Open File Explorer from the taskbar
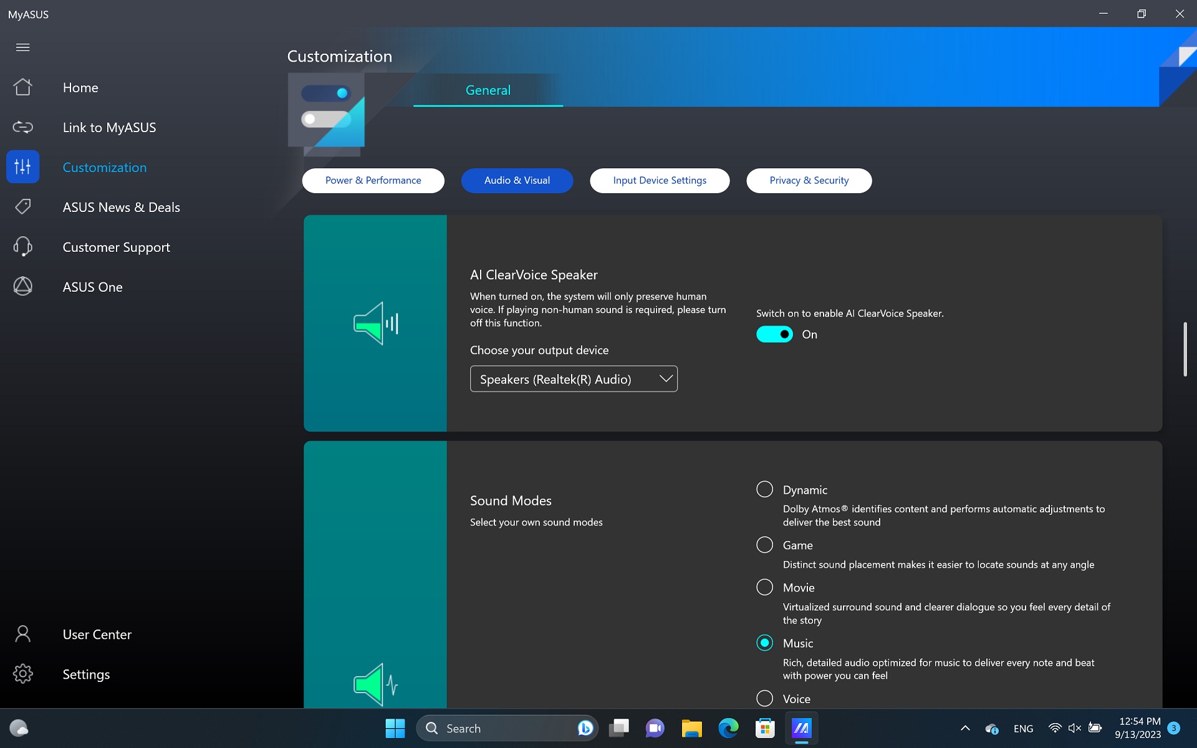The image size is (1197, 748). point(691,728)
